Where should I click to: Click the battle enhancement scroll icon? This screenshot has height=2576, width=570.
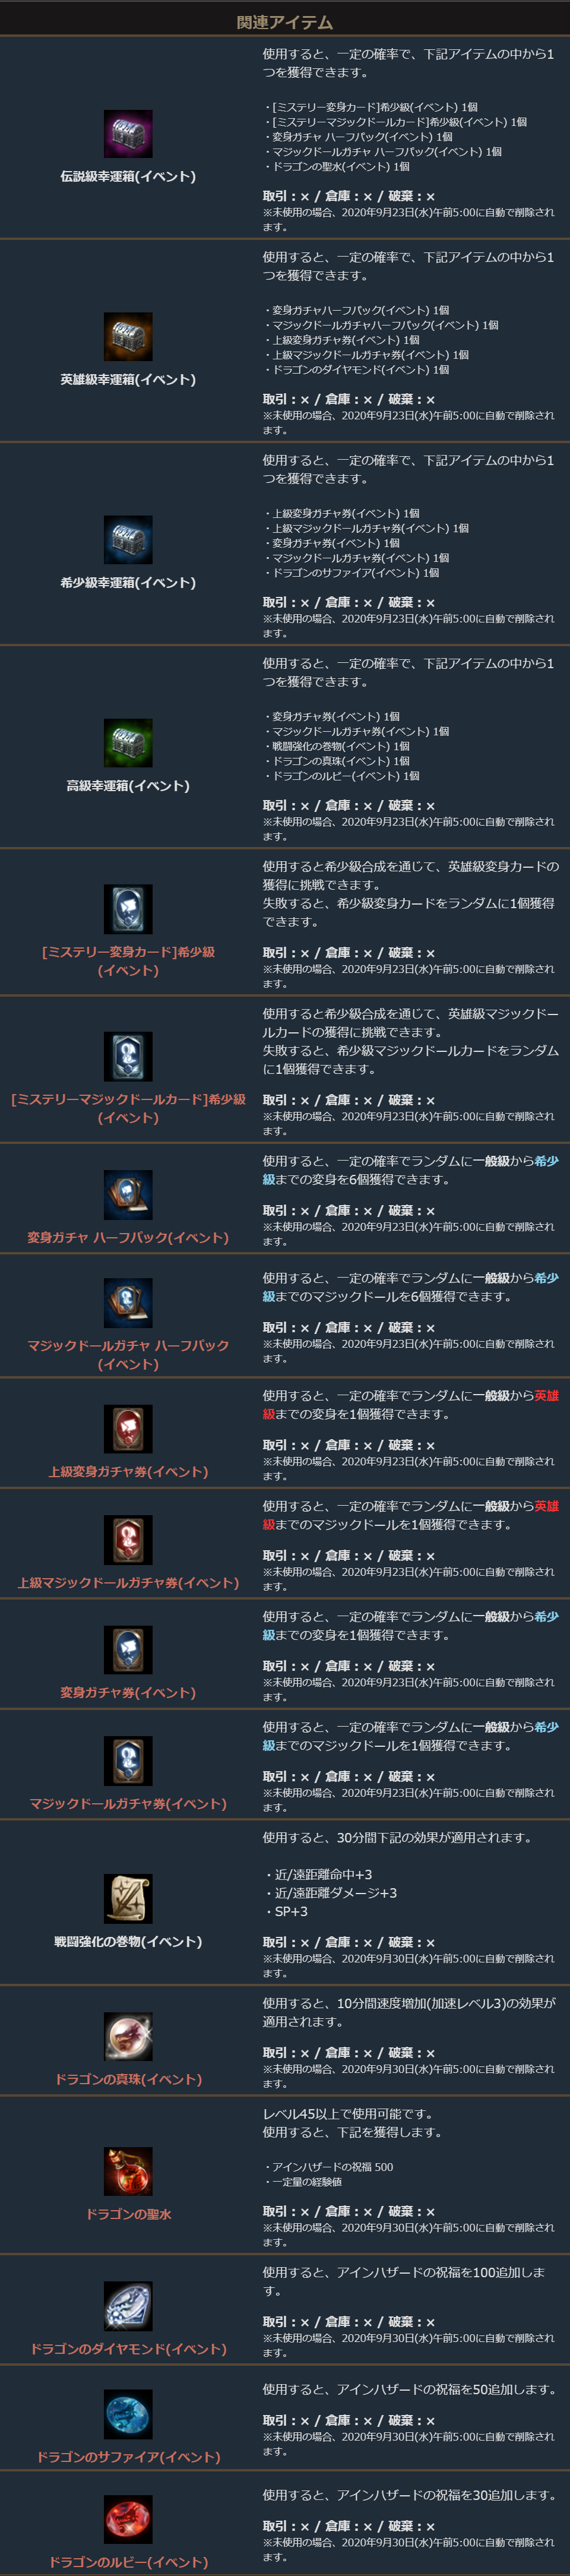tap(128, 1899)
